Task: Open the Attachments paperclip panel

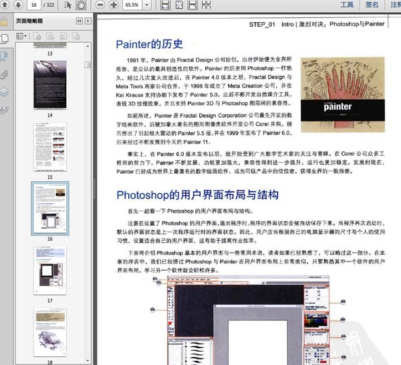Action: [x=5, y=74]
